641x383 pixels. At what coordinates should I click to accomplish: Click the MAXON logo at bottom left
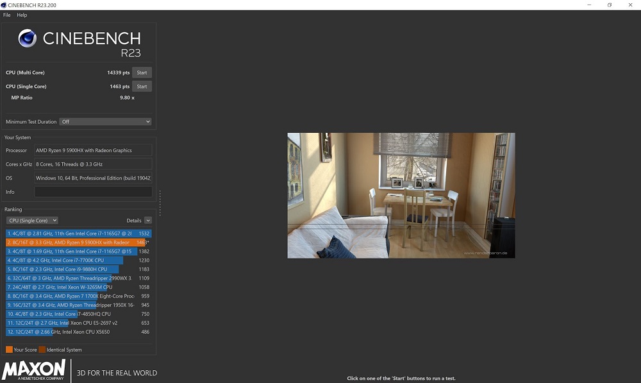(33, 370)
